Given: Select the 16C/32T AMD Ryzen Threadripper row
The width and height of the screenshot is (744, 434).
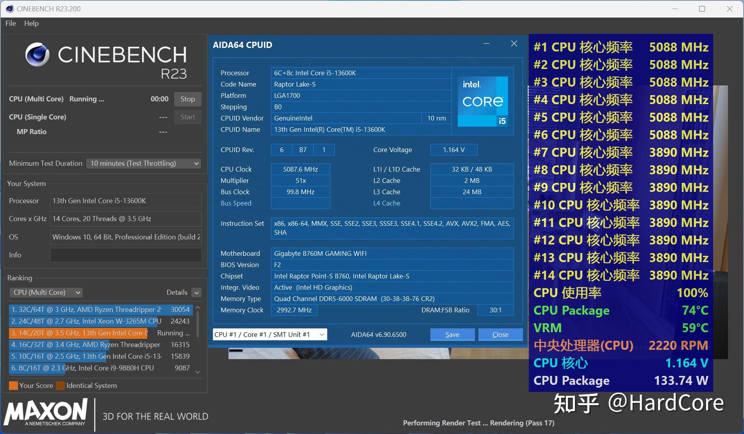Looking at the screenshot, I should [101, 345].
